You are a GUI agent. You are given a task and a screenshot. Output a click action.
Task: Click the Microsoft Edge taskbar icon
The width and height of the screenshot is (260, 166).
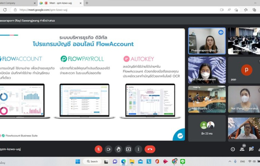click(123, 161)
